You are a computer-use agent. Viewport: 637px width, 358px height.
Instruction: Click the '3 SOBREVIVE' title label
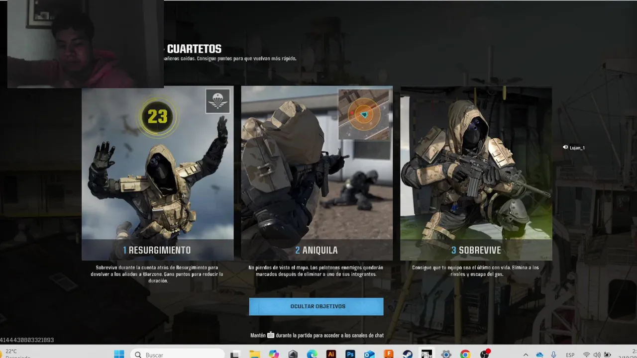pyautogui.click(x=476, y=250)
